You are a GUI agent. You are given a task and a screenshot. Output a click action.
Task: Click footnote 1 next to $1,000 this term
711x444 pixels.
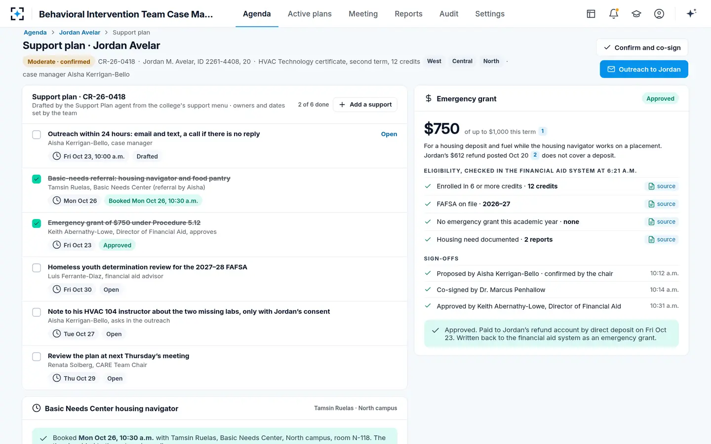click(543, 131)
